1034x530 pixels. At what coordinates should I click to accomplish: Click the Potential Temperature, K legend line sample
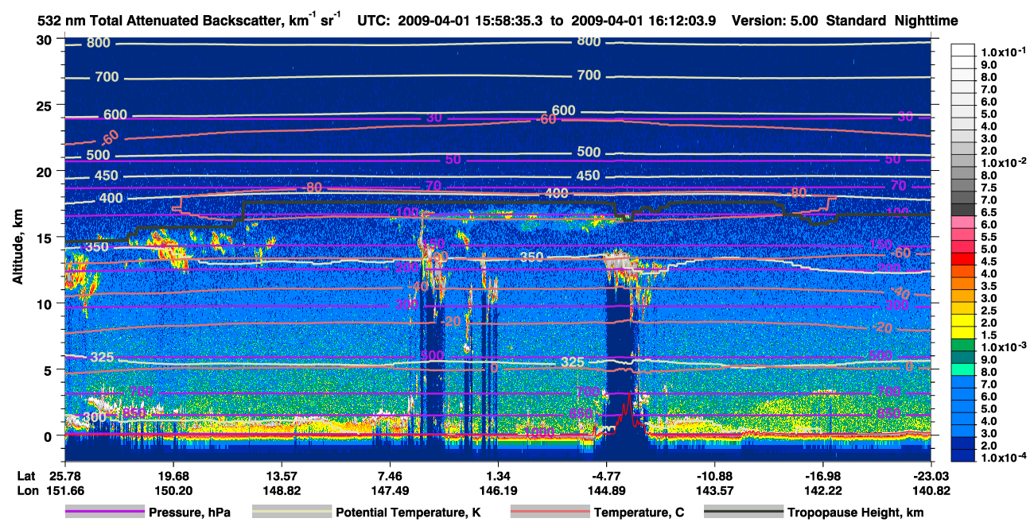[292, 513]
